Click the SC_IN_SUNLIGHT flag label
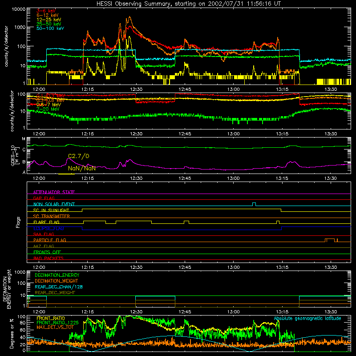356x356 pixels. pos(51,210)
